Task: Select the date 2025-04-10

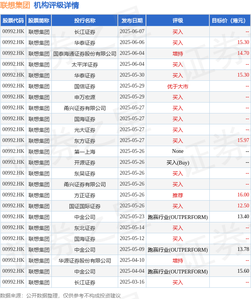Action: coord(132,260)
